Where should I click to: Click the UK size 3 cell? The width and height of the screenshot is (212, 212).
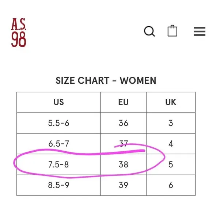coord(171,123)
